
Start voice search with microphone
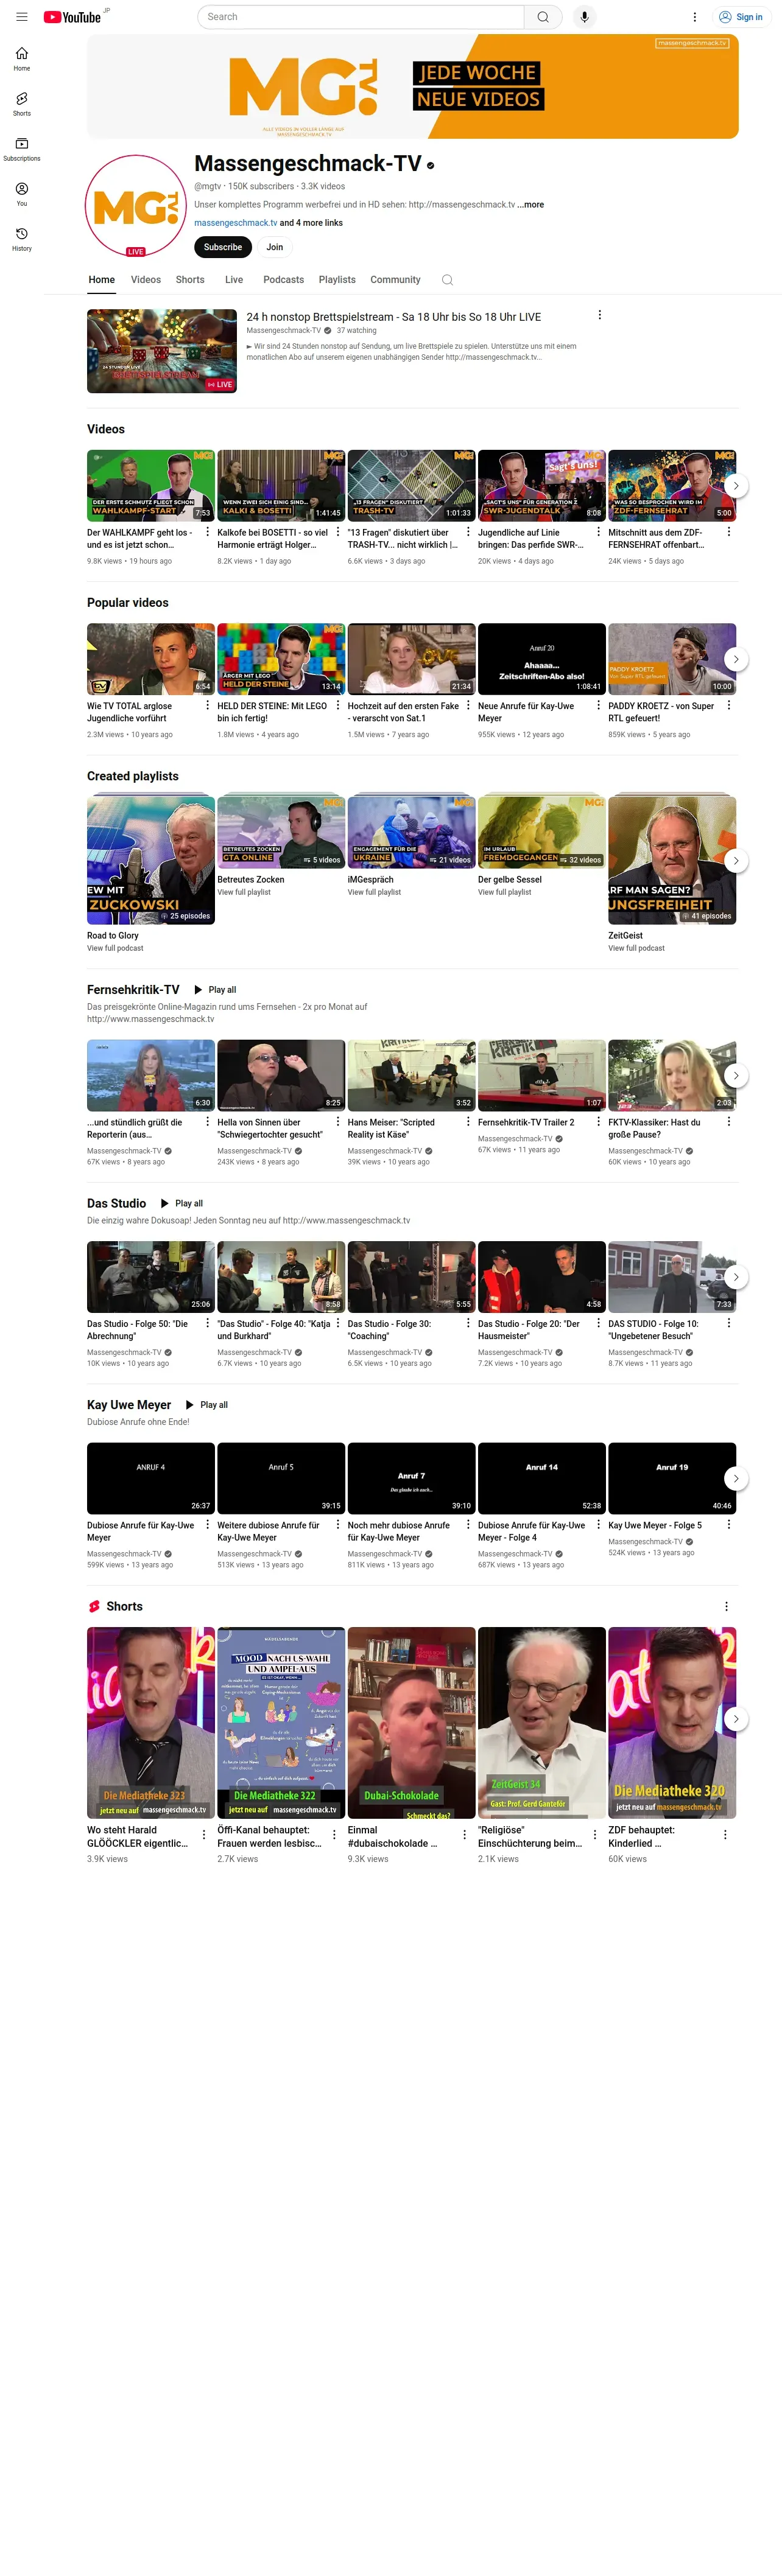click(x=584, y=17)
